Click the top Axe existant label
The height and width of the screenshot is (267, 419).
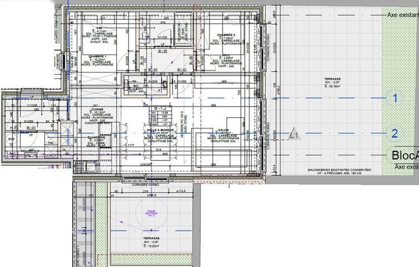tap(402, 15)
